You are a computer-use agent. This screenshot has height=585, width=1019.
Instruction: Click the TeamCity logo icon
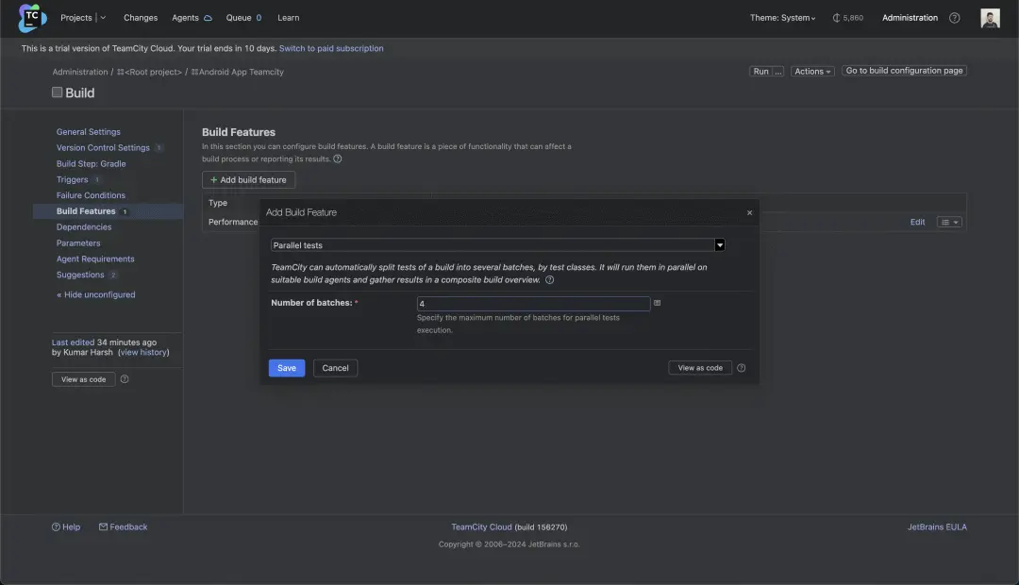pyautogui.click(x=32, y=18)
